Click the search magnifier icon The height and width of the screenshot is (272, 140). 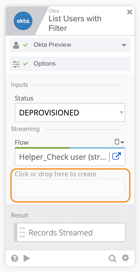112,259
